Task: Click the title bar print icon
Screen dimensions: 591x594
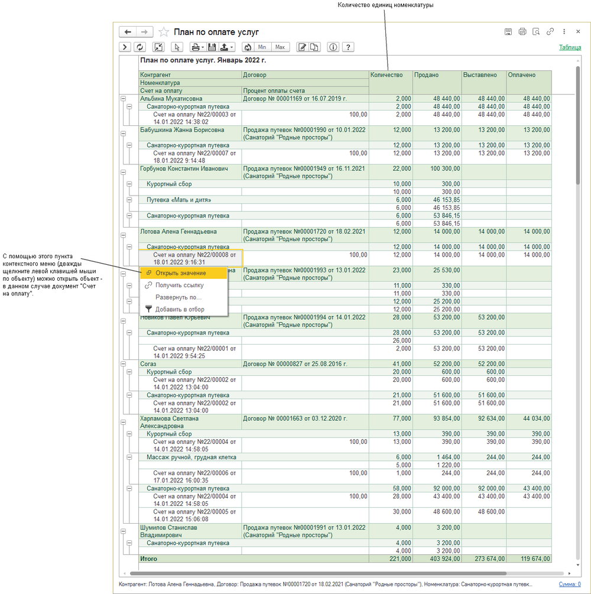Action: click(x=522, y=32)
